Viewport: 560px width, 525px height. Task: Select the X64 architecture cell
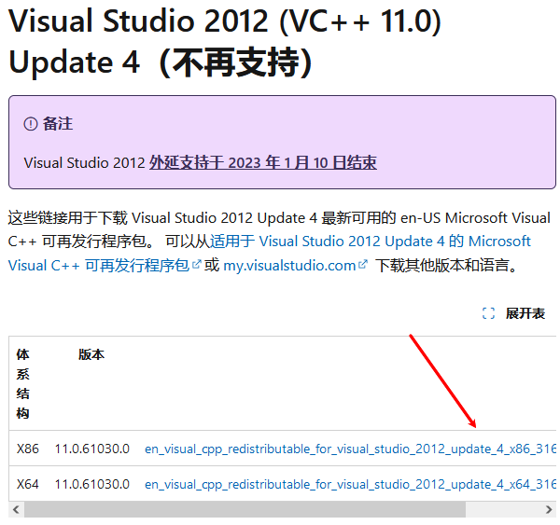[x=28, y=484]
